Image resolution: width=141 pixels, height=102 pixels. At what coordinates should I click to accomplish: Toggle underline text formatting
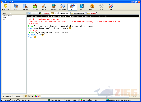tap(32, 96)
